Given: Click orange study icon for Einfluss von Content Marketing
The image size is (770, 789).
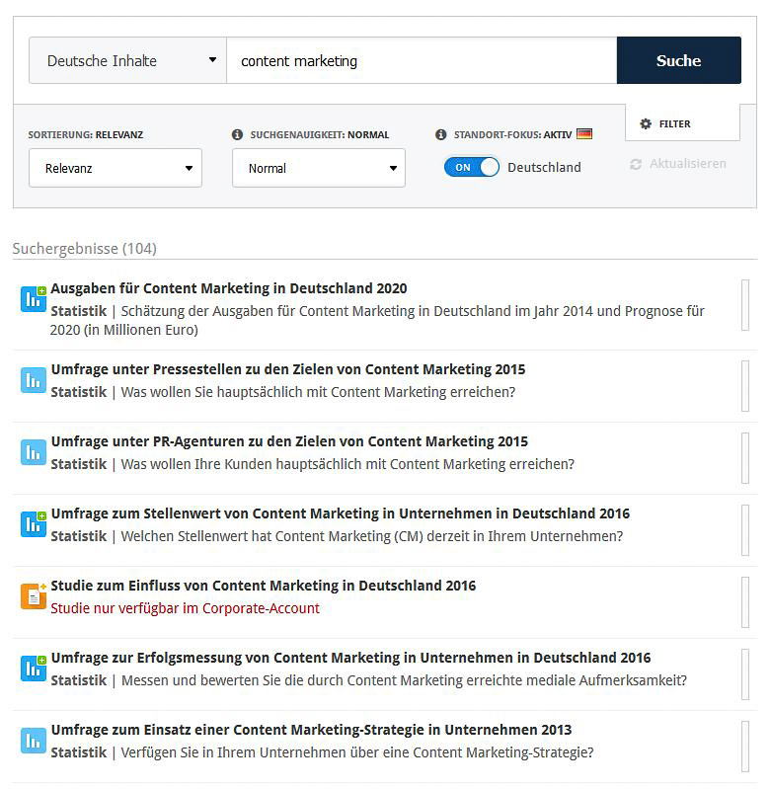Looking at the screenshot, I should 34,596.
